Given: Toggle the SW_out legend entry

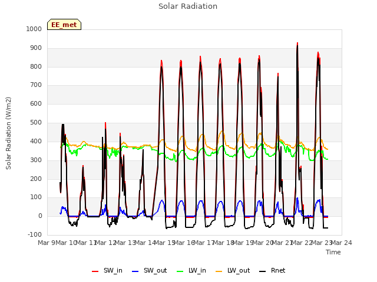Looking at the screenshot, I should click(149, 270).
